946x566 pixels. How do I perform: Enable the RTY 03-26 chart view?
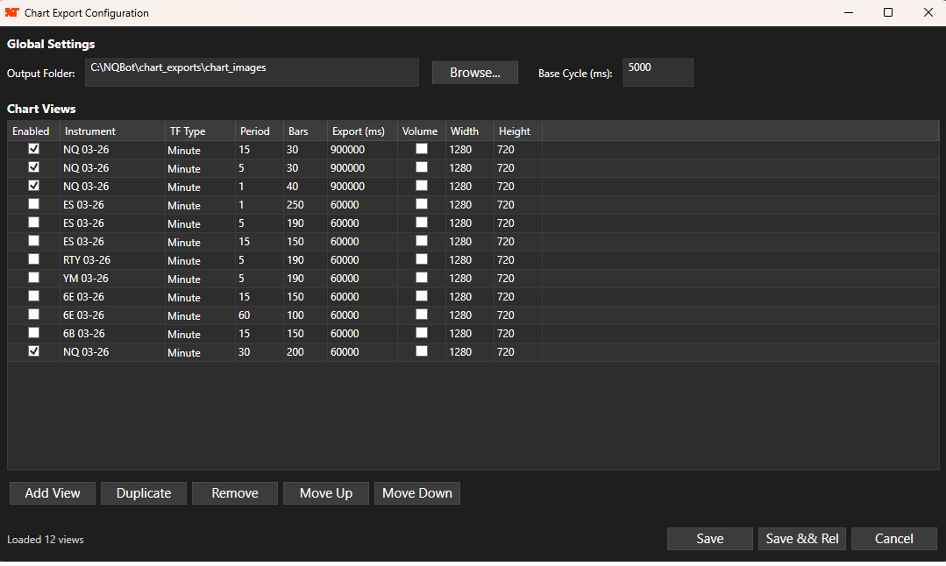33,258
